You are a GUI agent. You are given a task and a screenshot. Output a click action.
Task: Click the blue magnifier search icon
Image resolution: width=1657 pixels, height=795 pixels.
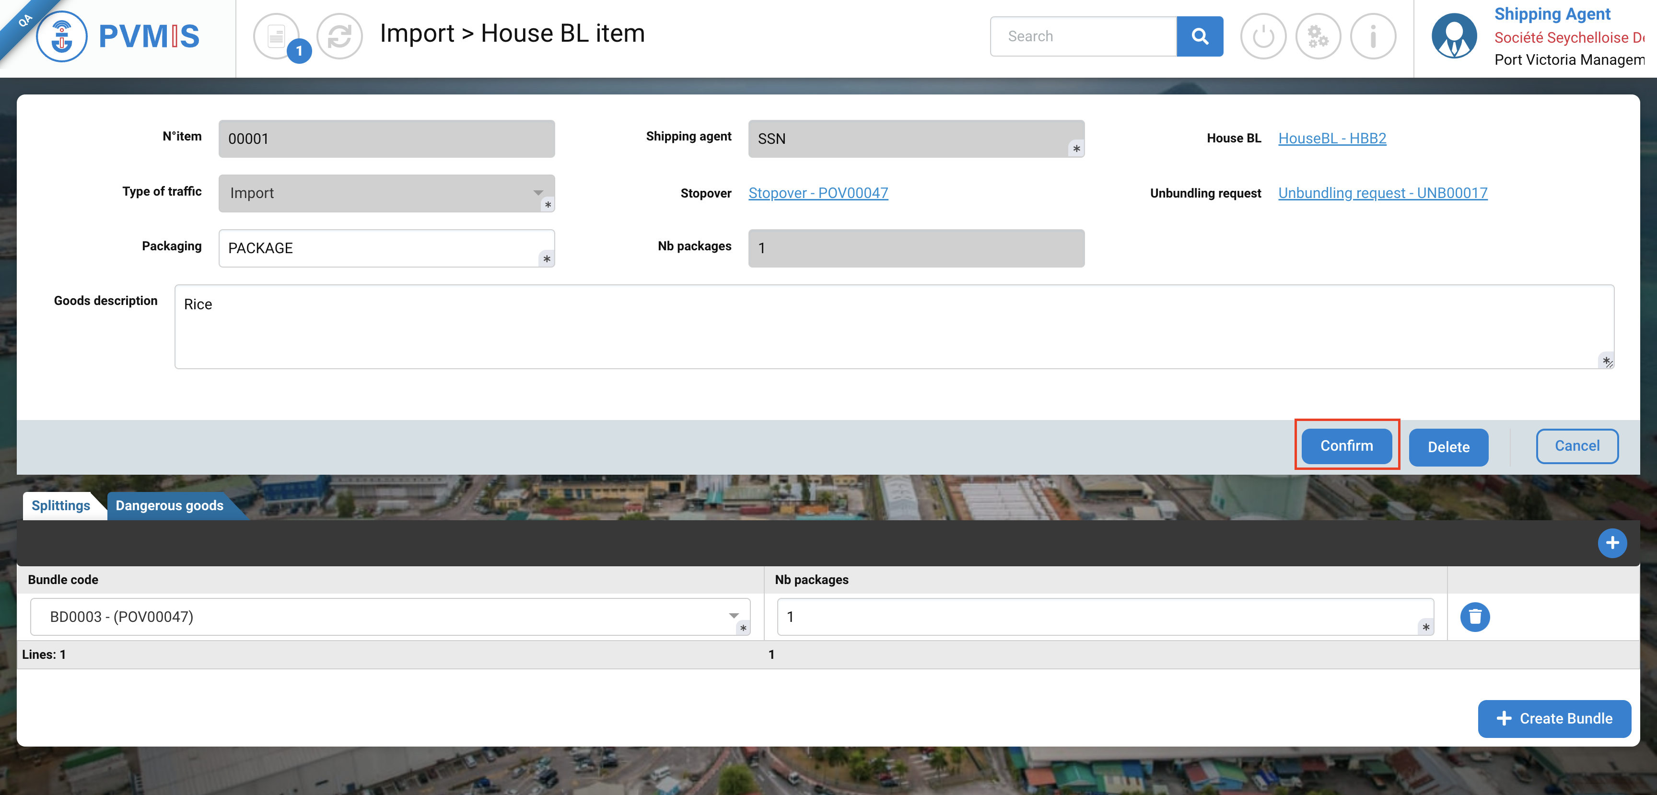click(x=1199, y=36)
